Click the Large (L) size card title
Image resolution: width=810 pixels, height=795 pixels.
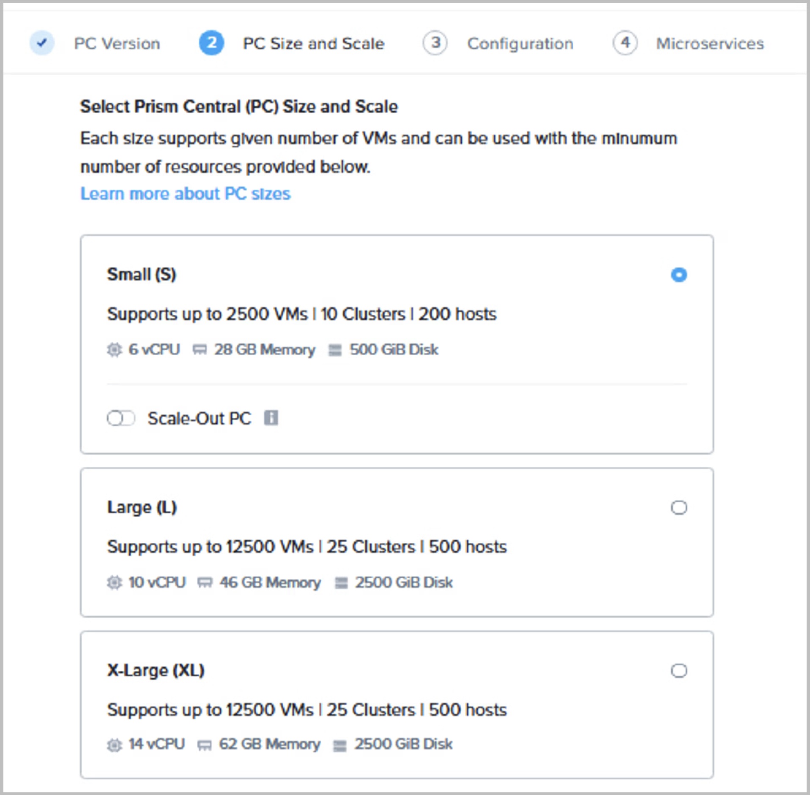142,507
